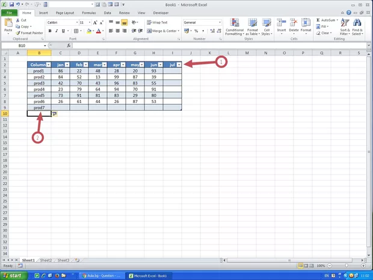This screenshot has width=373, height=280.
Task: Click Decrease Decimal icon
Action: click(x=219, y=31)
